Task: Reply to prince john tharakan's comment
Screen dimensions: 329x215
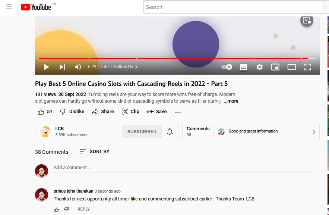Action: pos(83,209)
